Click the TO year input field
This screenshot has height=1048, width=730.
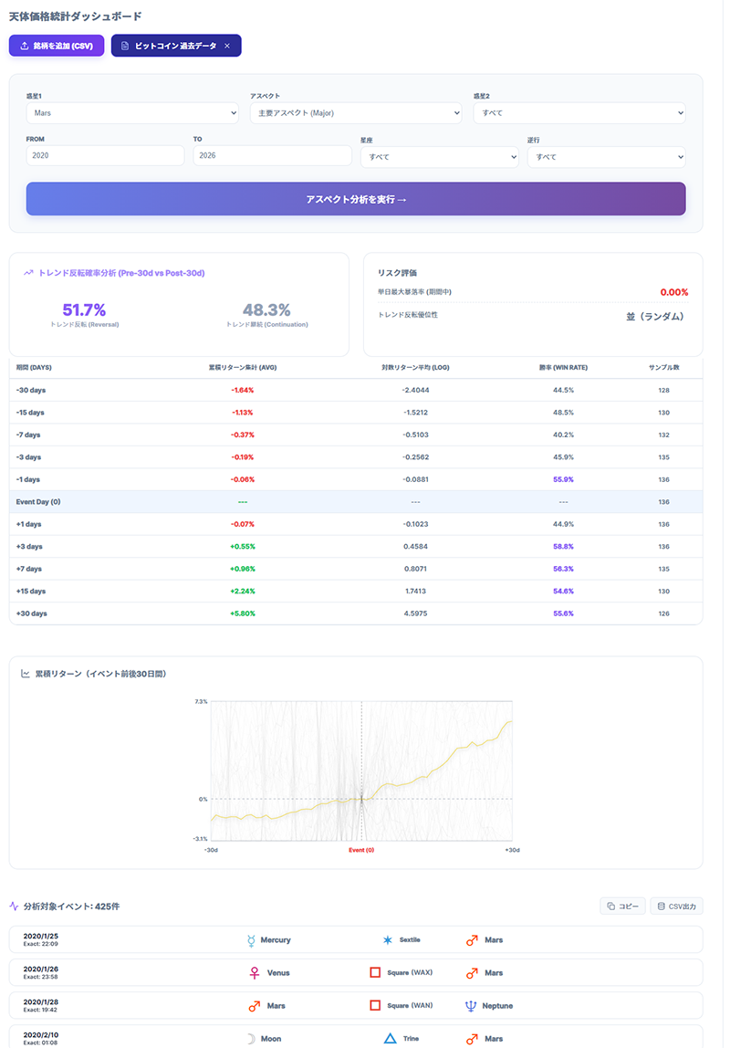tap(272, 156)
